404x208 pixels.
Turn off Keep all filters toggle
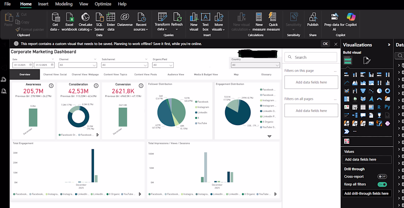coord(382,184)
